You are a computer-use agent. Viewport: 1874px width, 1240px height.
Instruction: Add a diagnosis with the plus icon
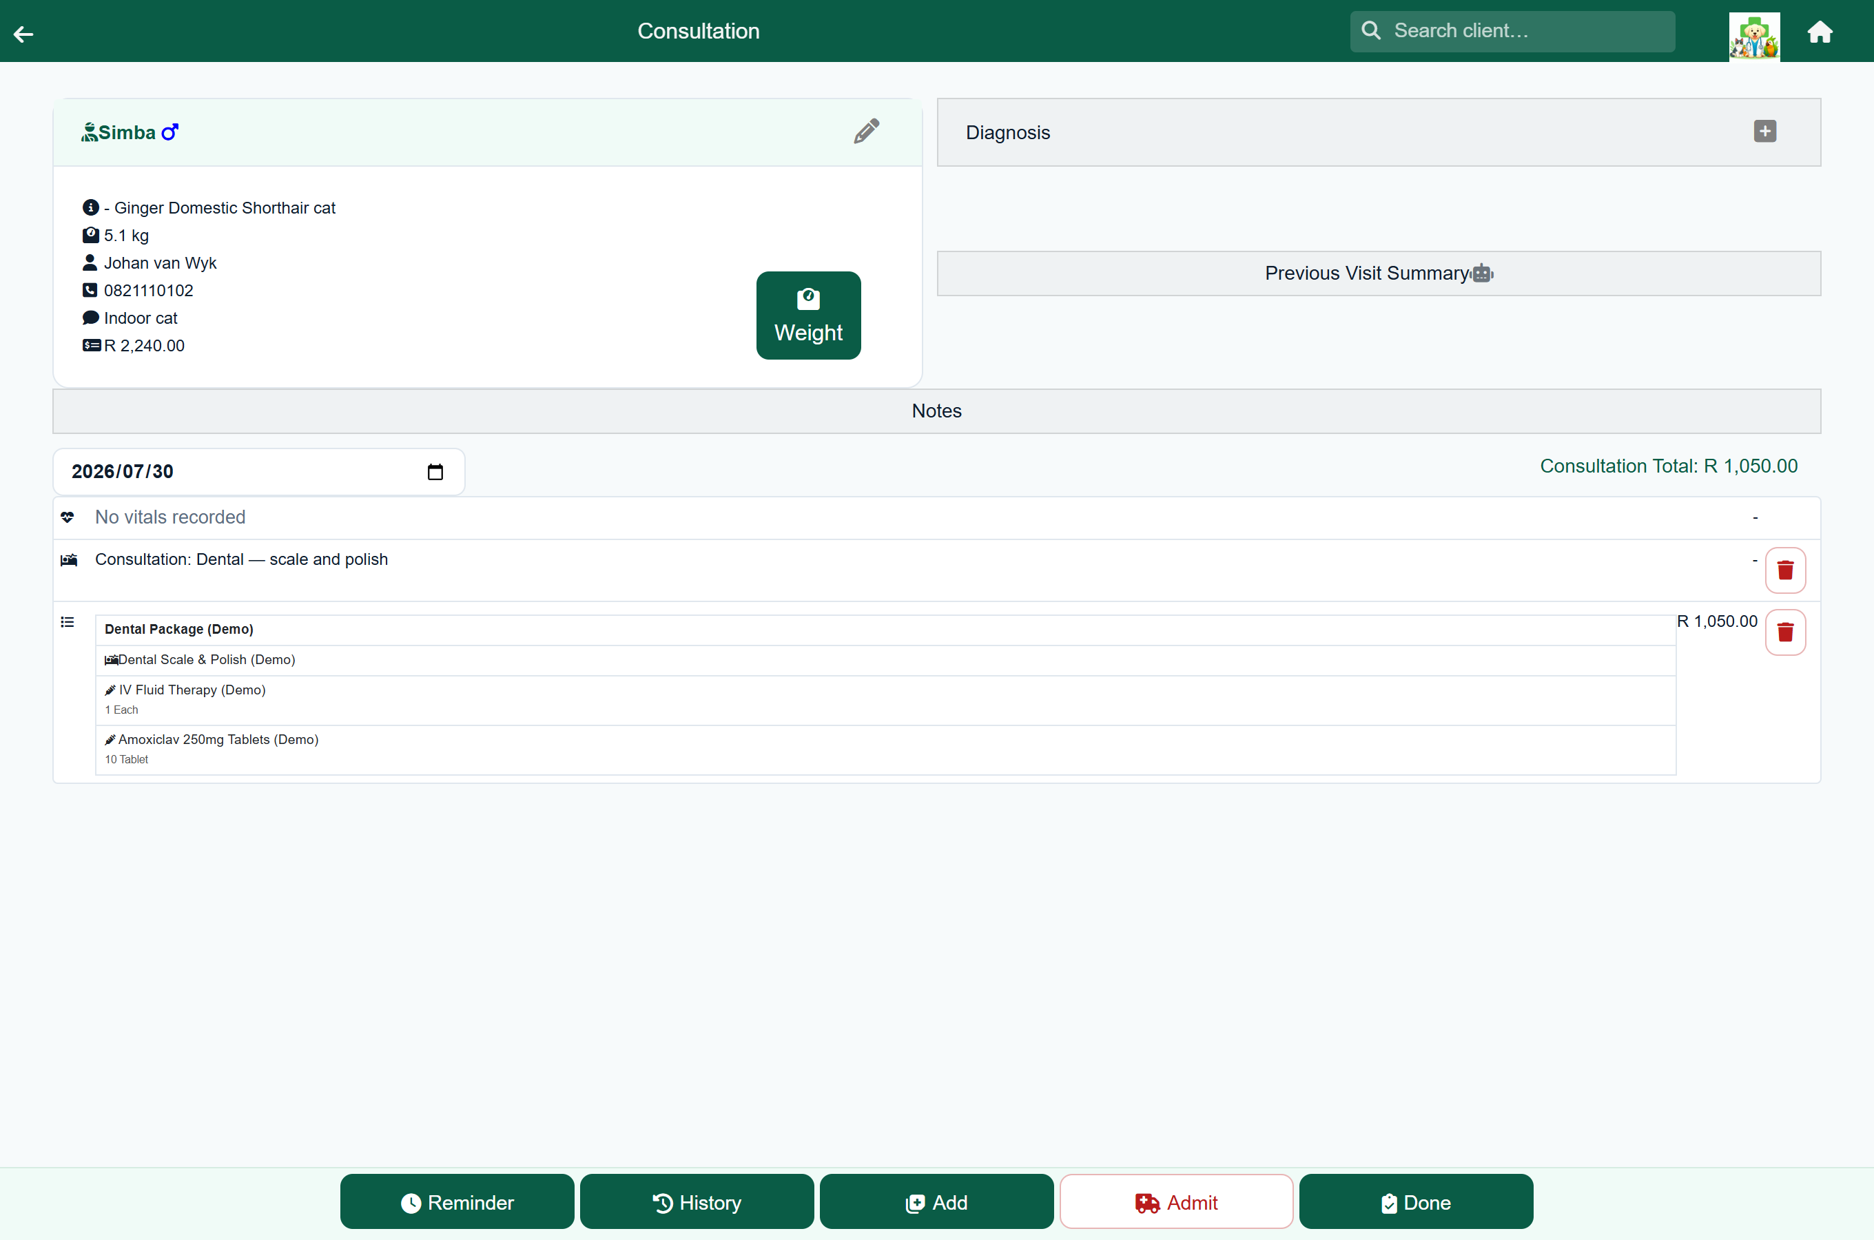(1765, 132)
